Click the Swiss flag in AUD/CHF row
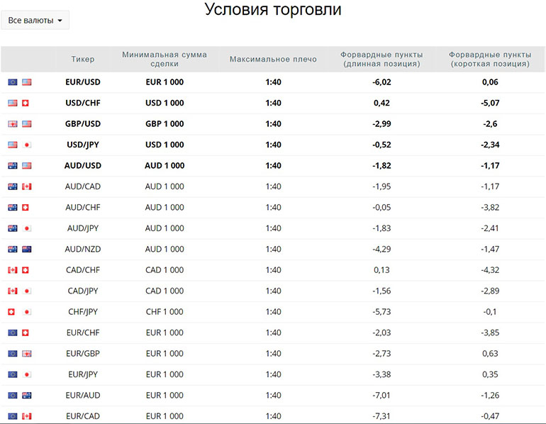This screenshot has width=546, height=424. pos(25,208)
